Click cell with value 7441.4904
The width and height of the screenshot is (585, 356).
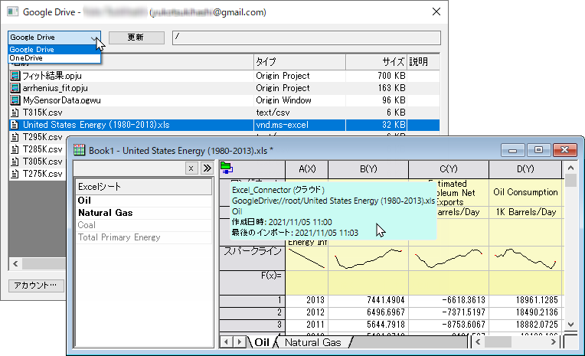(368, 300)
